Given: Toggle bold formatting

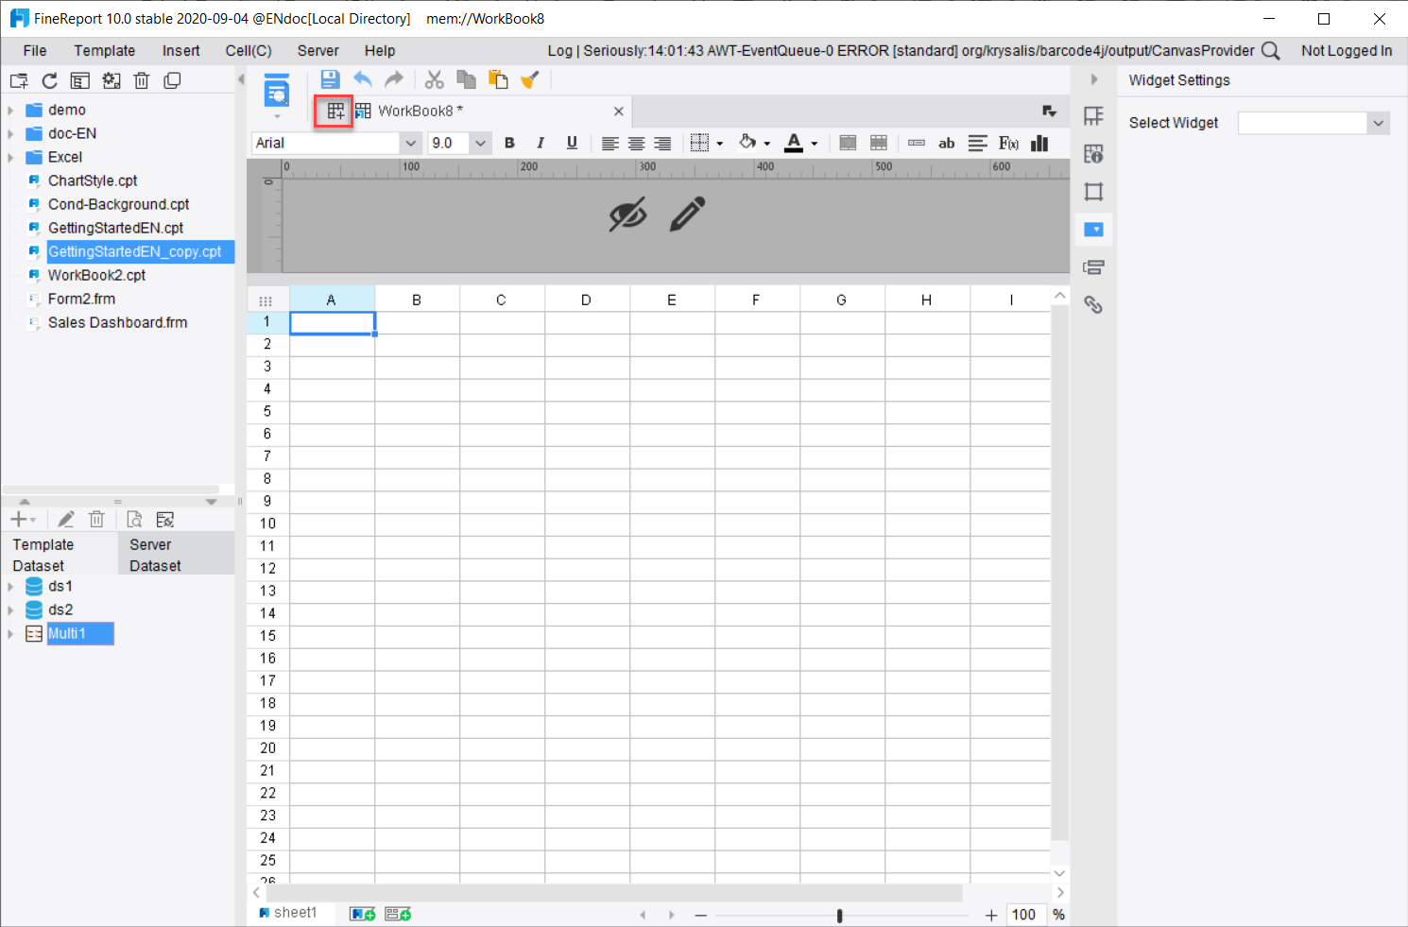Looking at the screenshot, I should 509,143.
